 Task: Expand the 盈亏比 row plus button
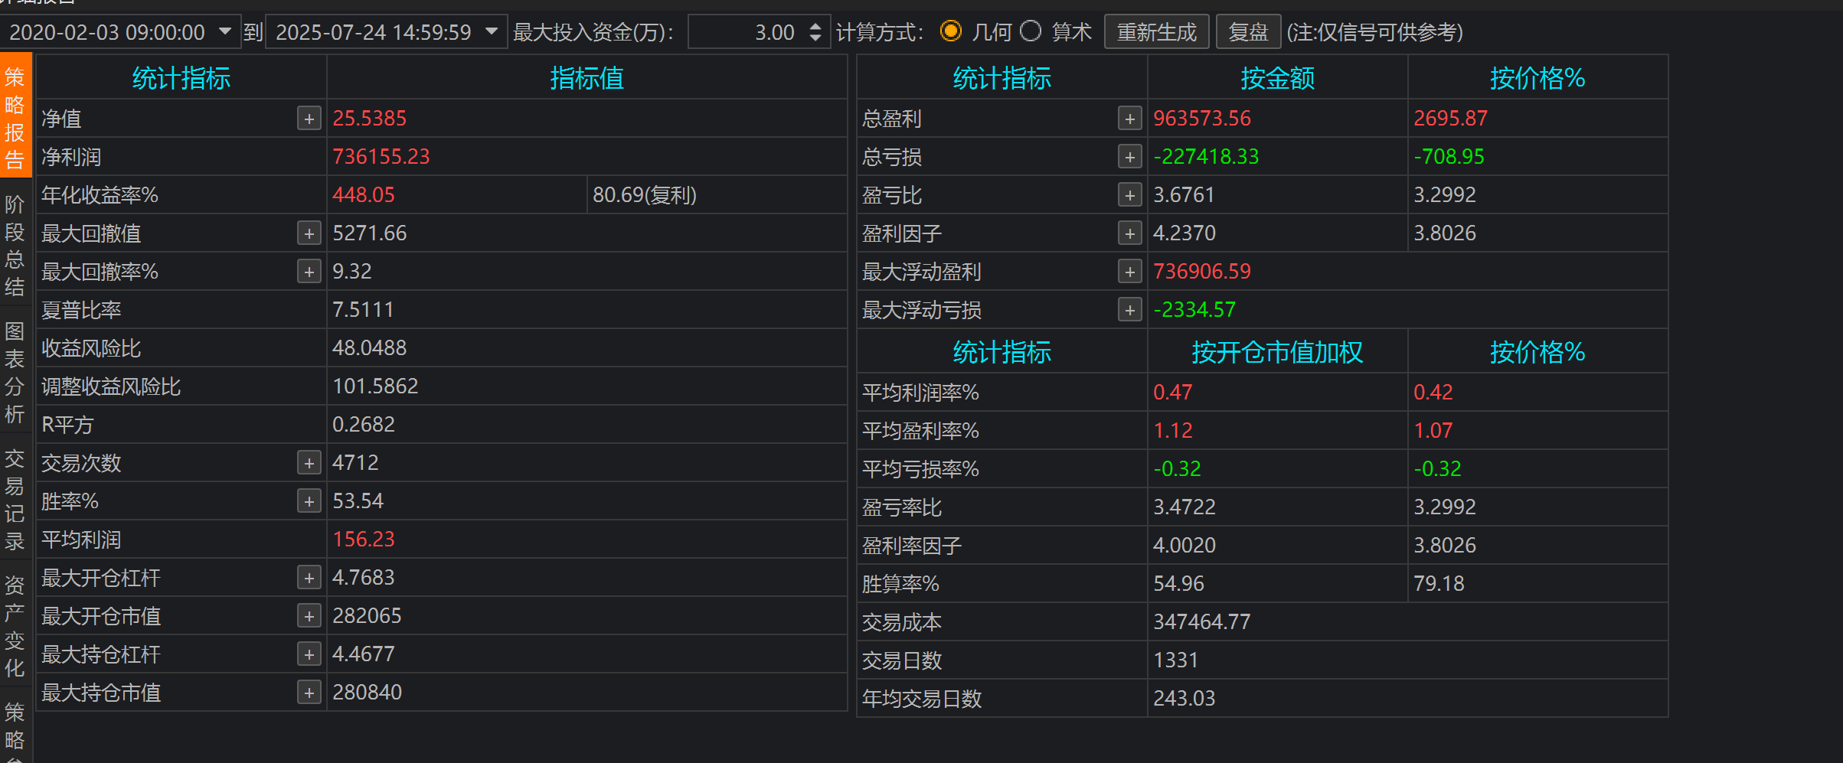coord(1130,195)
